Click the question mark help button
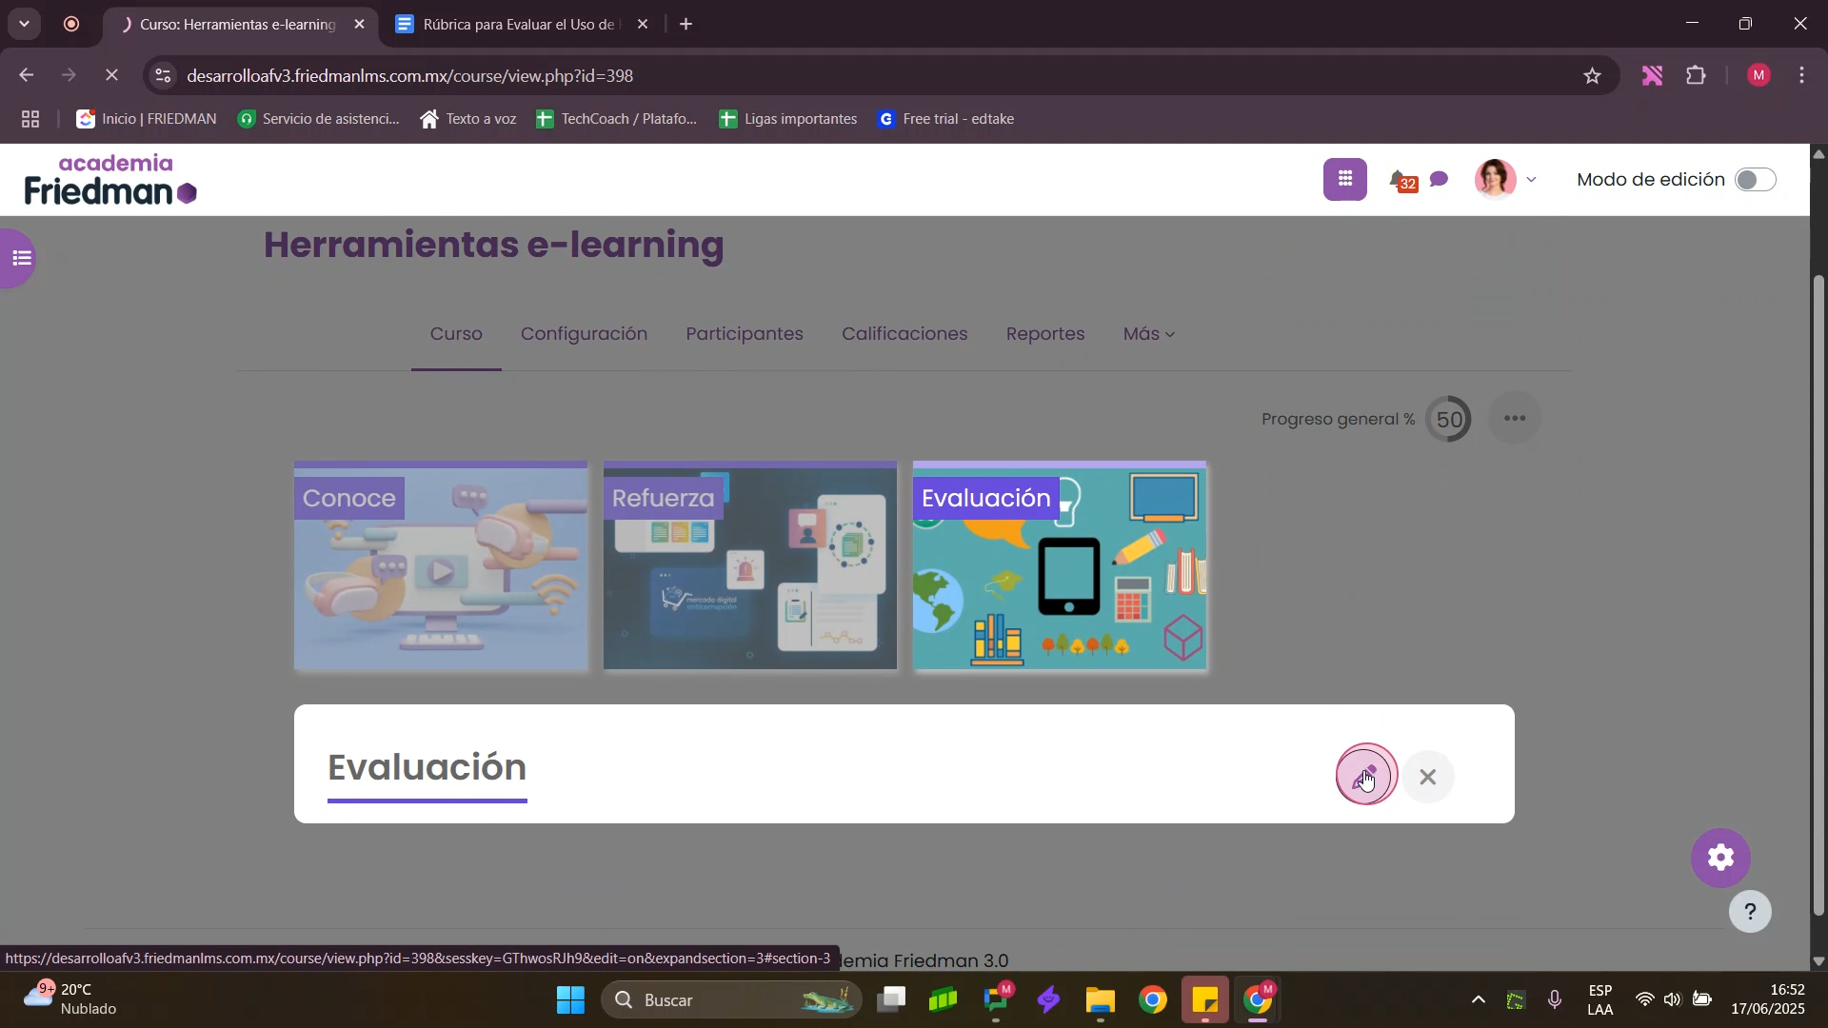 tap(1750, 912)
